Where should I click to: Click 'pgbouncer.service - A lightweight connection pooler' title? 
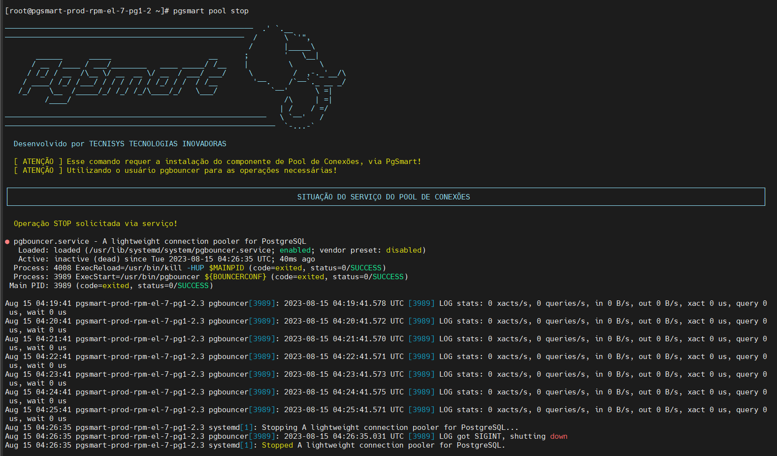click(x=160, y=241)
